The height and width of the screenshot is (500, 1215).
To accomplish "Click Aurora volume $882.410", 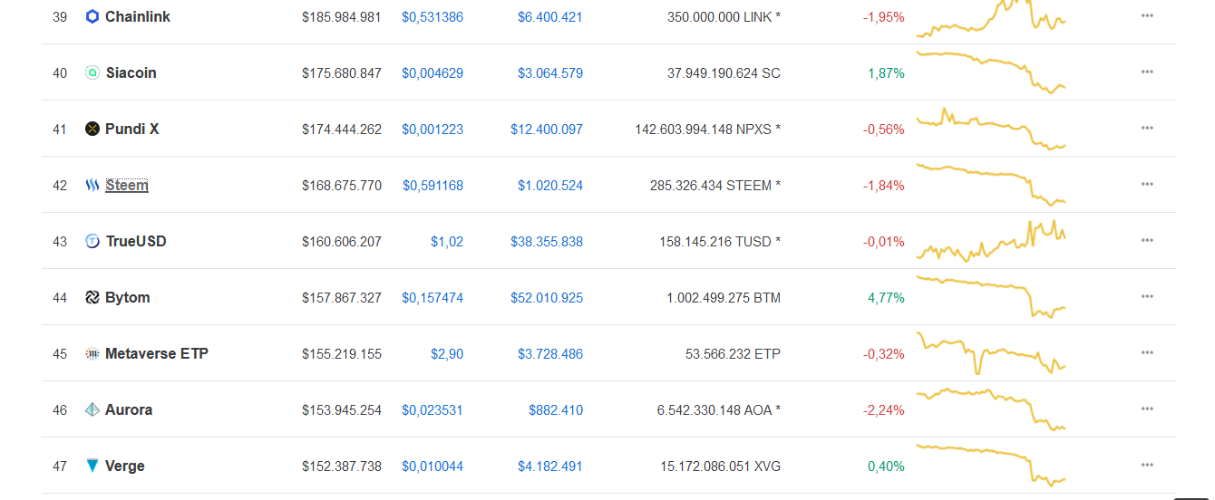I will pyautogui.click(x=556, y=410).
